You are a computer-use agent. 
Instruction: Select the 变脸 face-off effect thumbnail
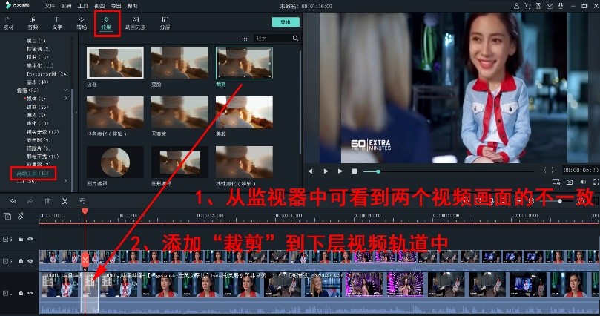[x=179, y=63]
